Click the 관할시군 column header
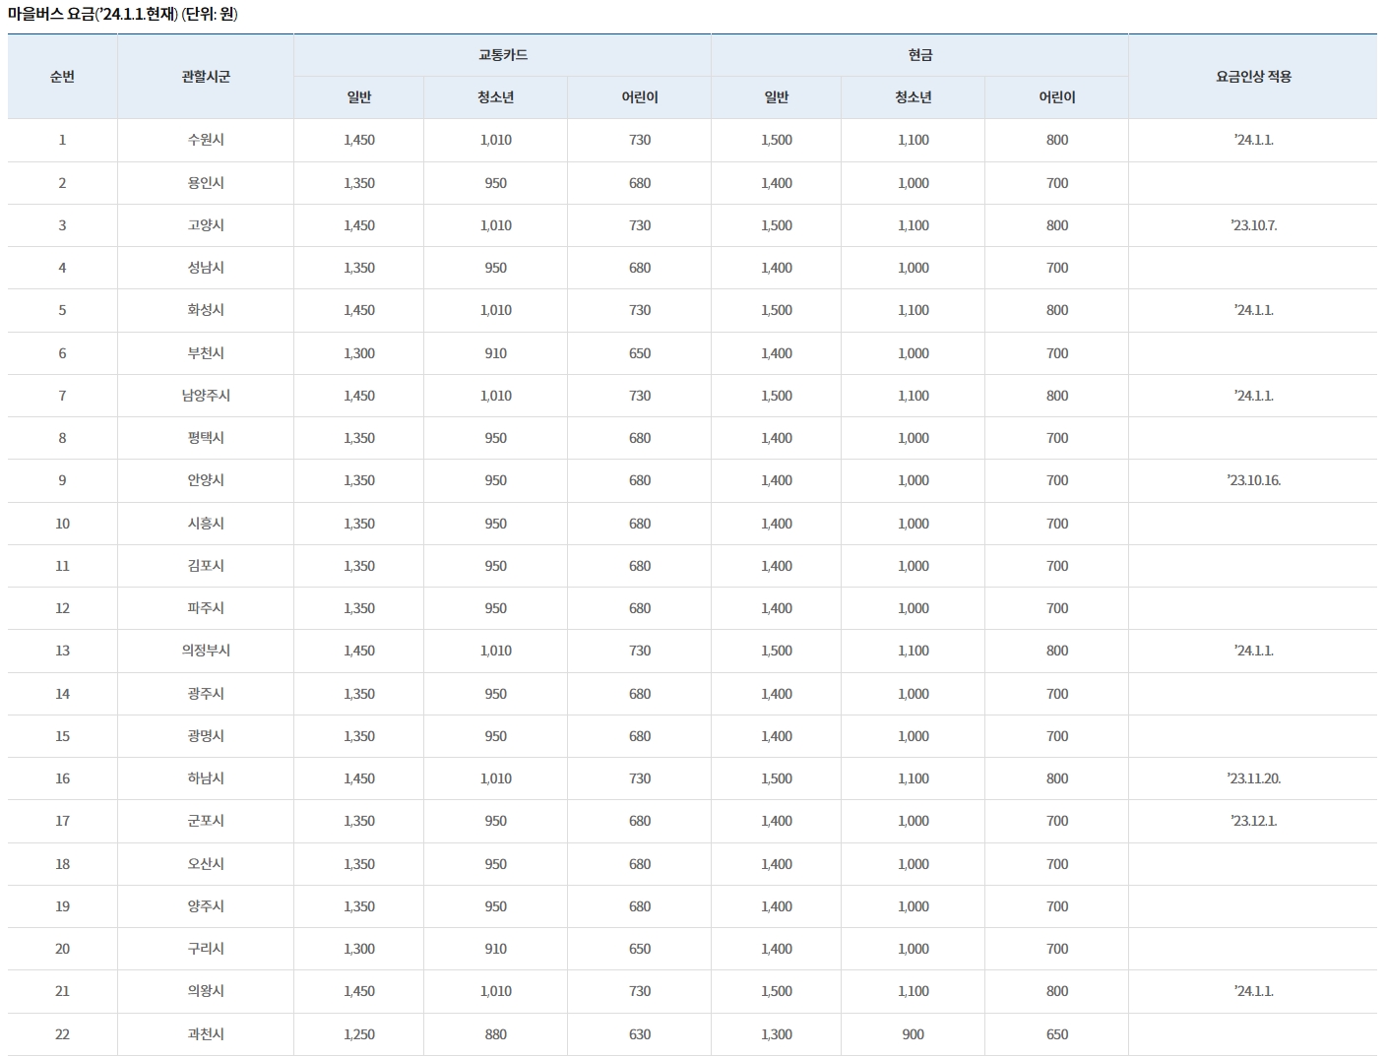 tap(206, 77)
